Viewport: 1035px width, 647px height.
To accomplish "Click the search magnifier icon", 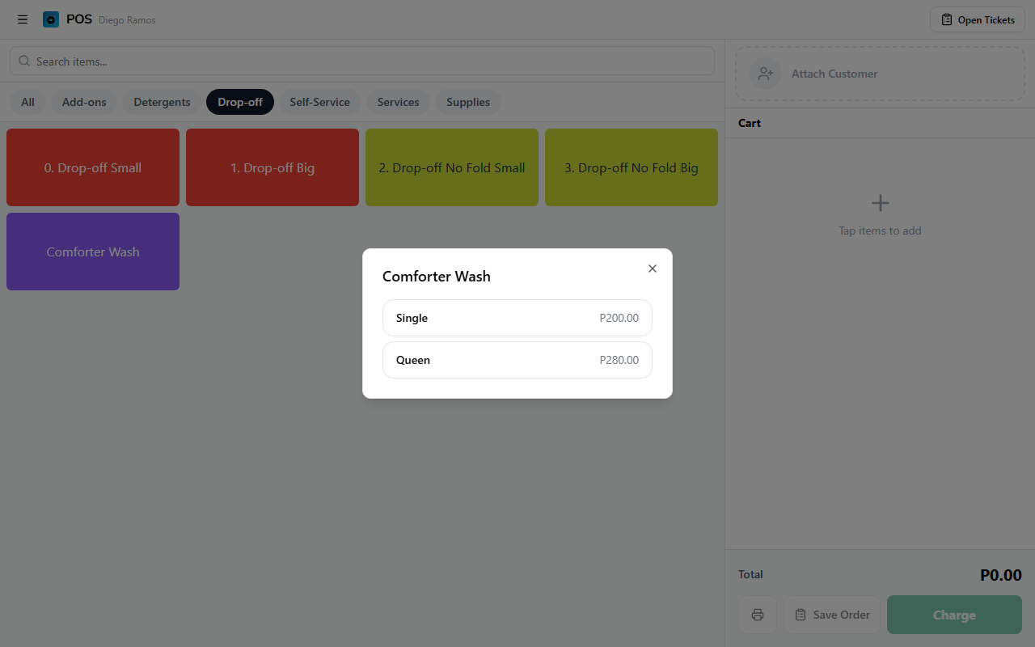I will [x=24, y=61].
